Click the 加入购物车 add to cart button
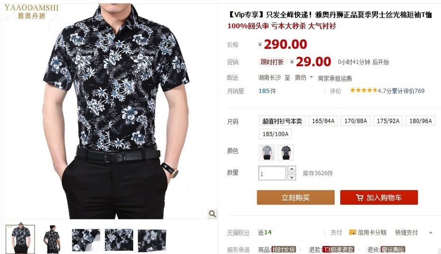This screenshot has height=254, width=441. (379, 198)
